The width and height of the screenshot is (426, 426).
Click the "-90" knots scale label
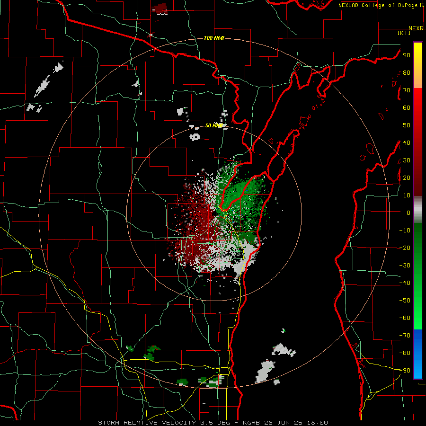(405, 370)
